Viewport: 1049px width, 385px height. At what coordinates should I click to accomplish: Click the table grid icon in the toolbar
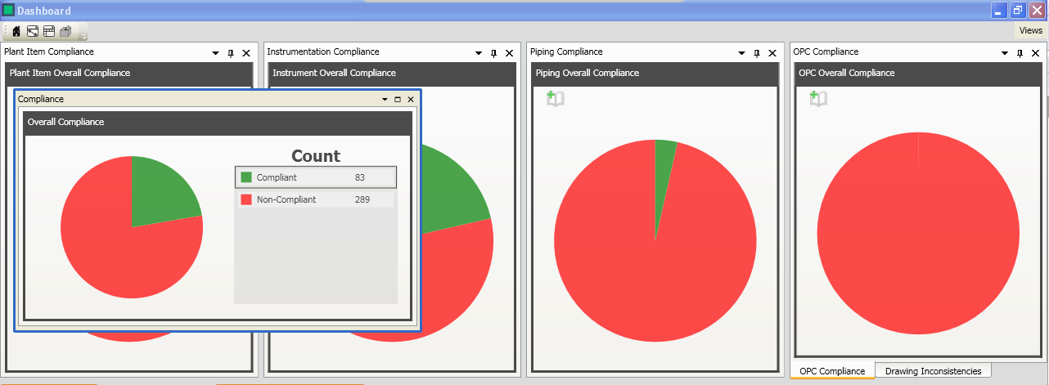pyautogui.click(x=49, y=32)
